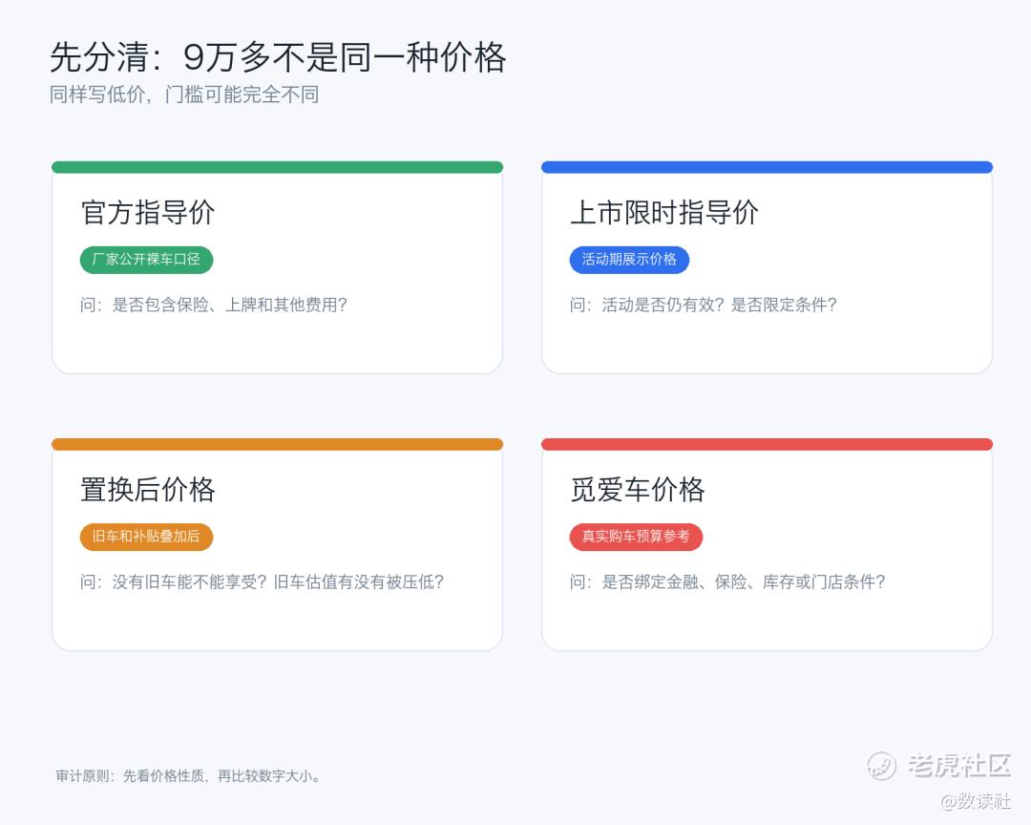1031x825 pixels.
Task: Click the subtitle 同样写低价，门槛可能完全不同
Action: pos(185,95)
